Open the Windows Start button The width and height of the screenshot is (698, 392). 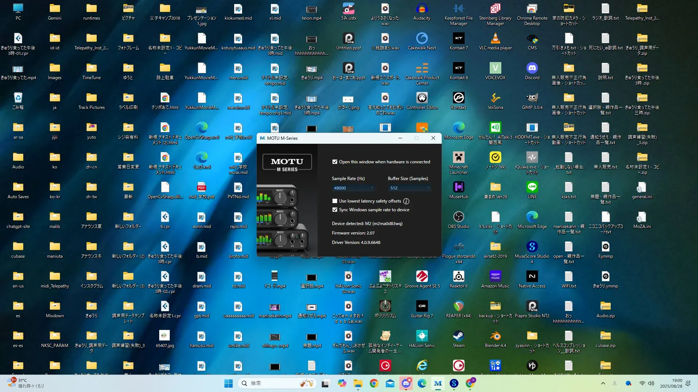pyautogui.click(x=228, y=383)
